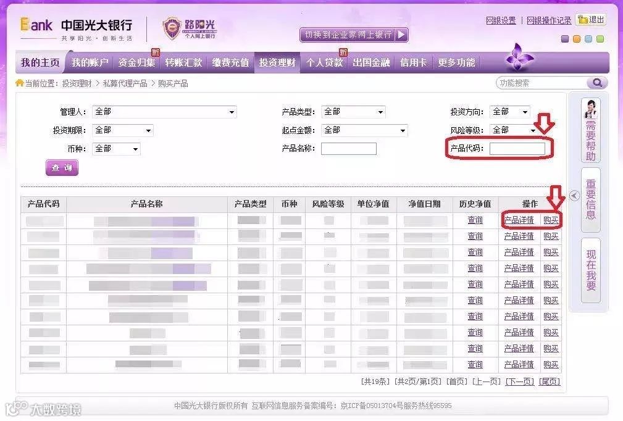Open the 现在我要 sidebar panel
Screen dimensions: 623x421
[x=591, y=270]
